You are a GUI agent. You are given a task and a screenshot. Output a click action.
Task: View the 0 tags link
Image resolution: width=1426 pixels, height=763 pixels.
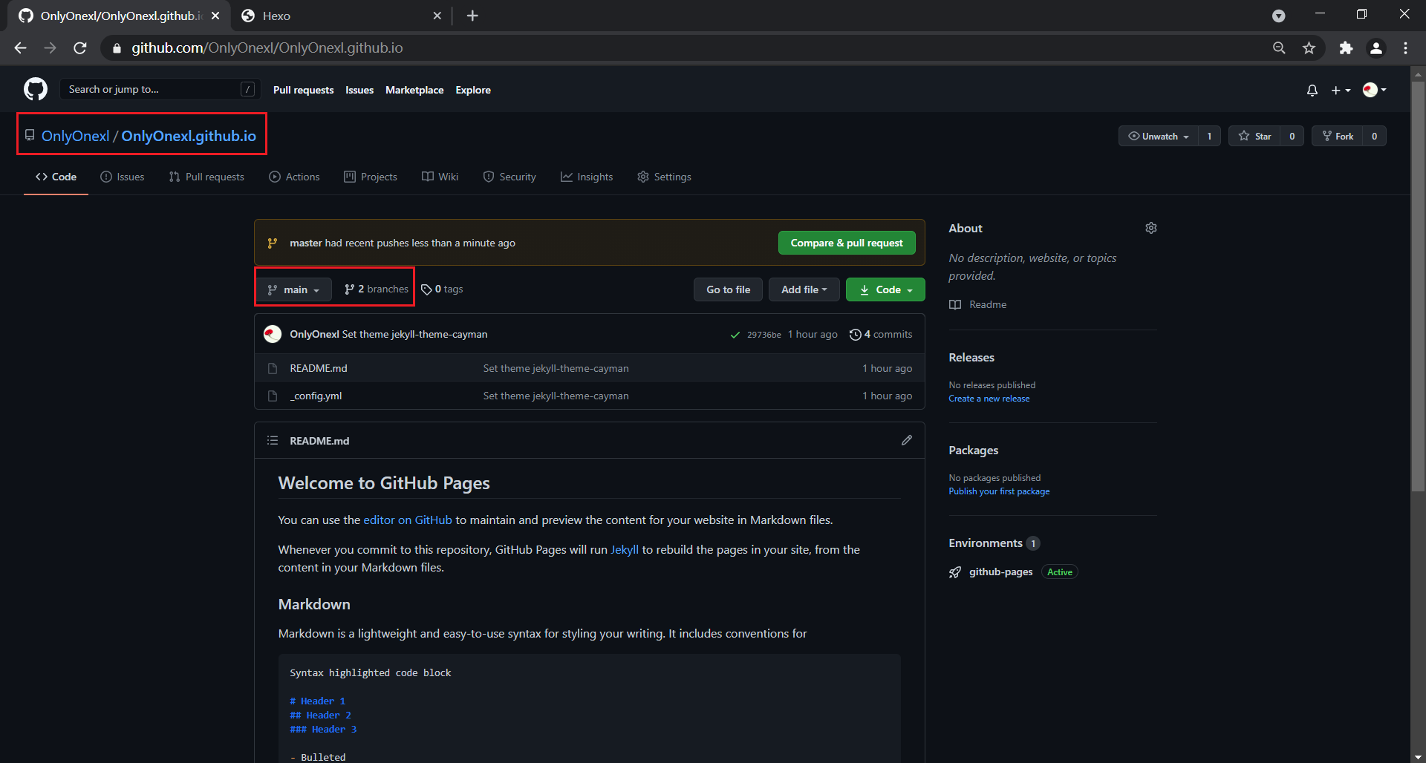(x=442, y=289)
